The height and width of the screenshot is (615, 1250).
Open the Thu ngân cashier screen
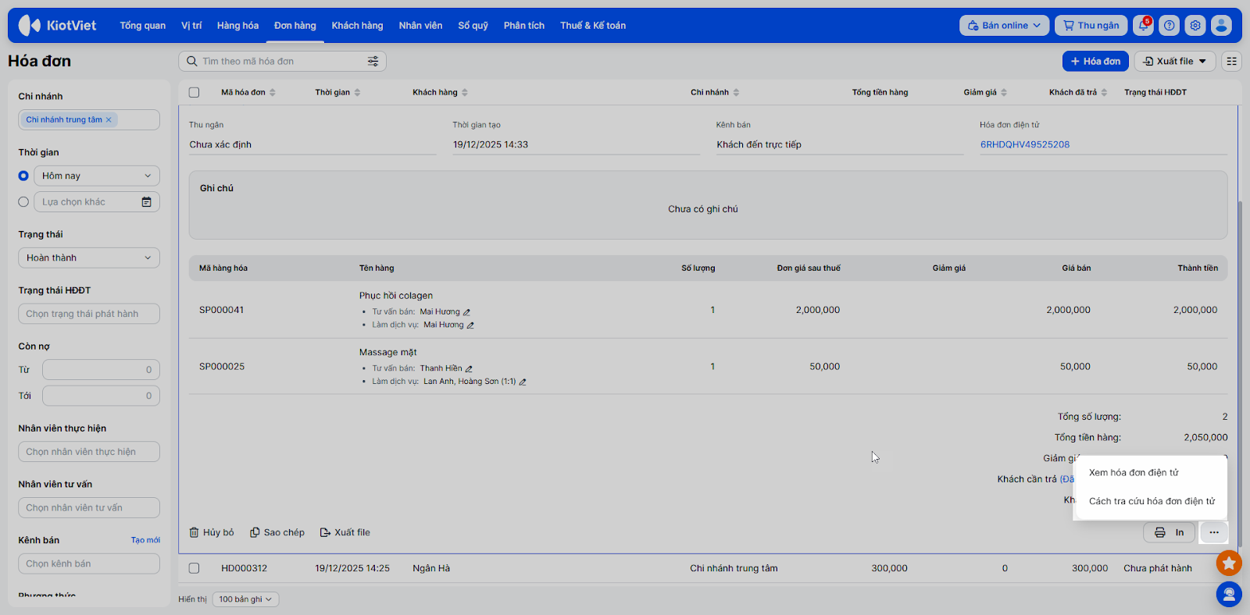1091,26
